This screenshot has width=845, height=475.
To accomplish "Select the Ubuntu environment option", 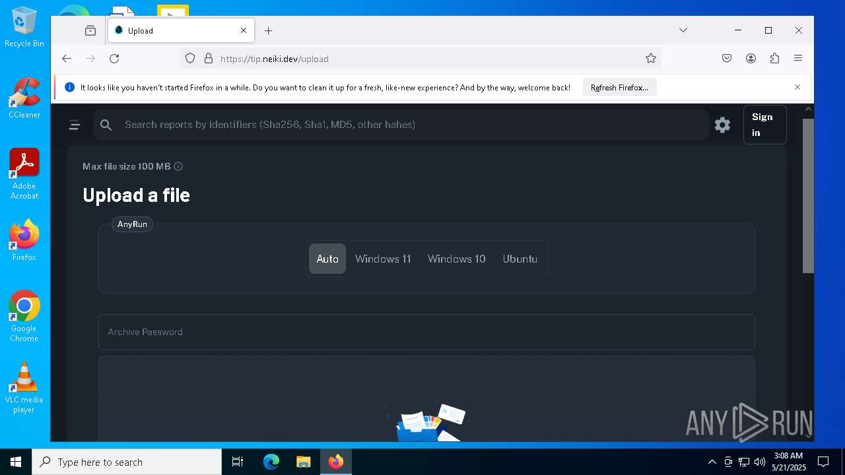I will pos(520,259).
